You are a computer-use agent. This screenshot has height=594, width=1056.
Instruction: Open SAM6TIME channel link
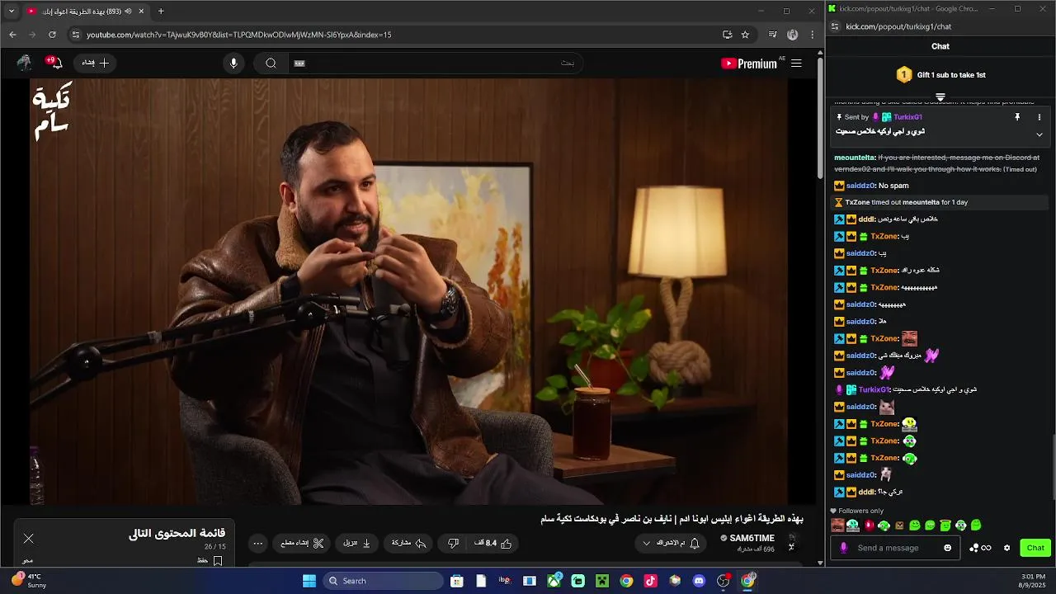(x=752, y=538)
